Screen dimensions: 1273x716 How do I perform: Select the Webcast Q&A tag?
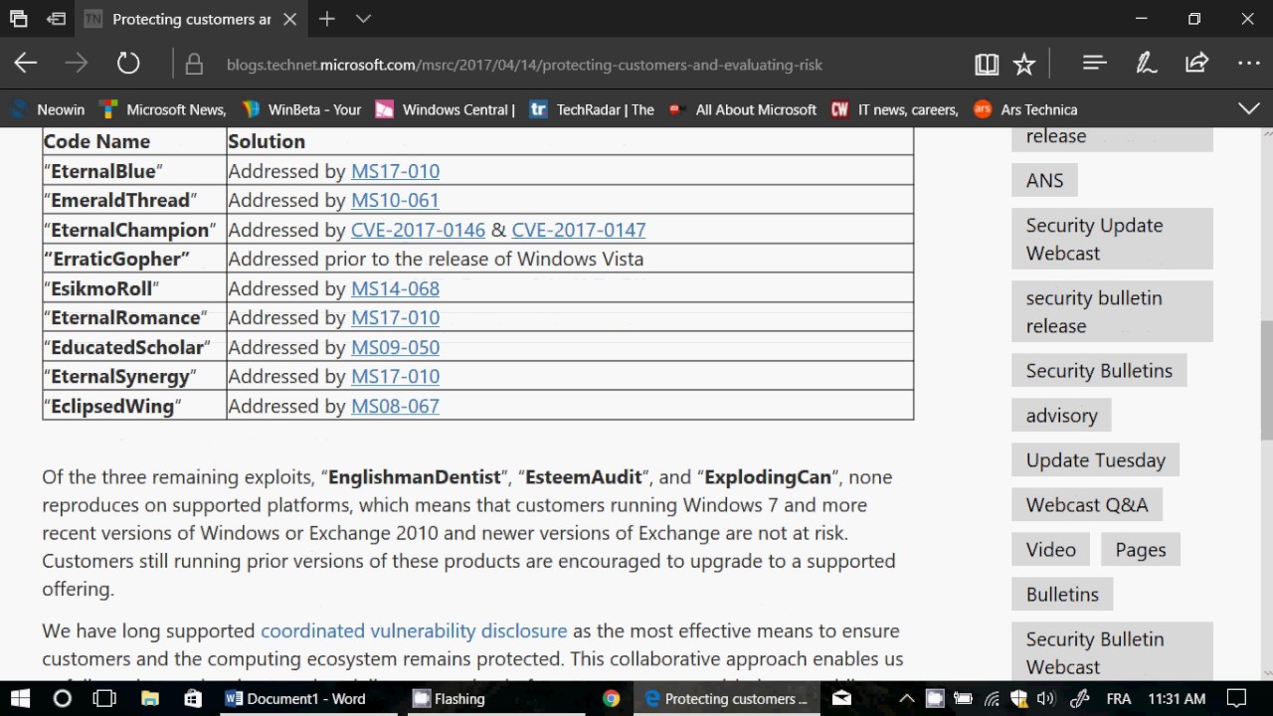click(1087, 504)
